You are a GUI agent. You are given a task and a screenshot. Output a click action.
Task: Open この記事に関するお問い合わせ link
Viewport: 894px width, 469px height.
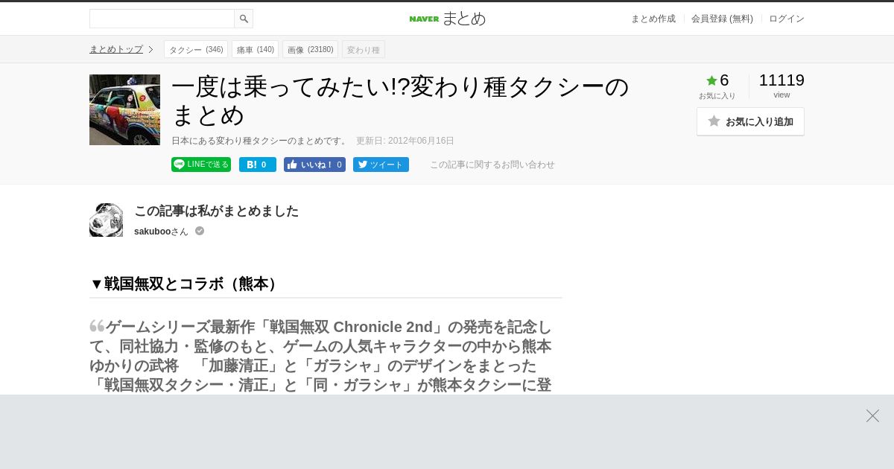492,165
